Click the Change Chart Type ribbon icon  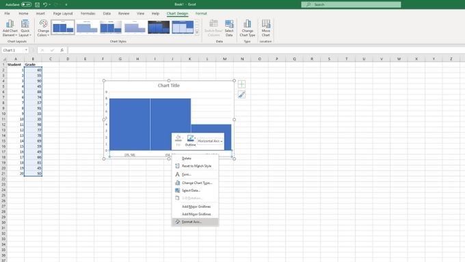click(x=248, y=28)
